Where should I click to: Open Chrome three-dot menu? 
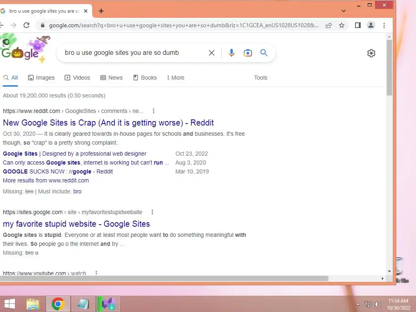click(384, 25)
